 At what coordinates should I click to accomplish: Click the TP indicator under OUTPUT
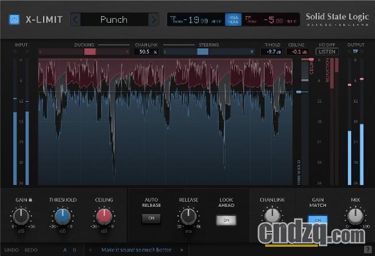[355, 52]
